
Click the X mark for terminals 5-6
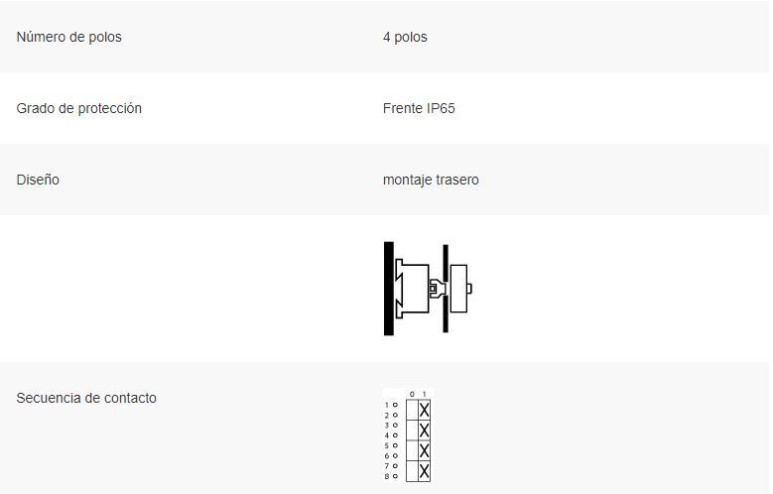tap(424, 450)
